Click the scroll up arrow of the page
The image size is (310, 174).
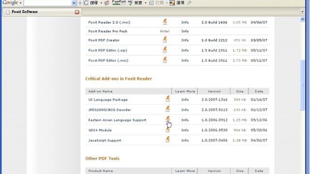coord(302,19)
